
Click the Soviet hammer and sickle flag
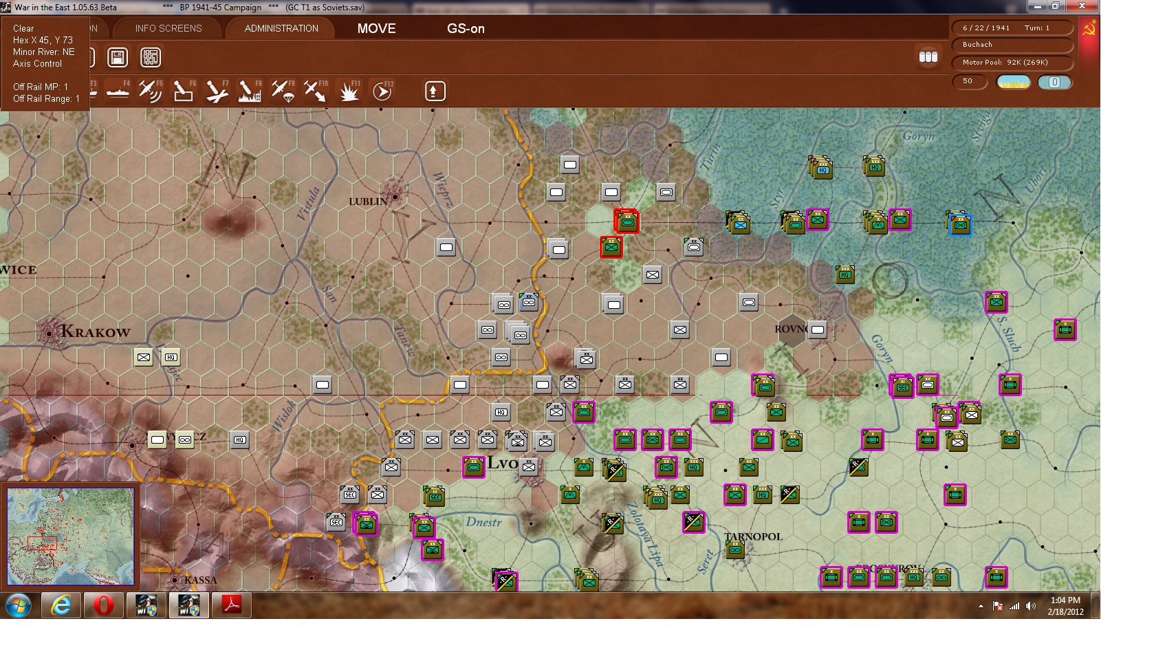(x=1089, y=28)
